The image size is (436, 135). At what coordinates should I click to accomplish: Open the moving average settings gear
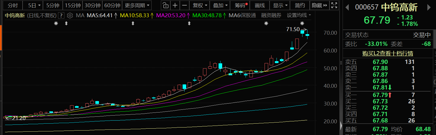[x=70, y=16]
